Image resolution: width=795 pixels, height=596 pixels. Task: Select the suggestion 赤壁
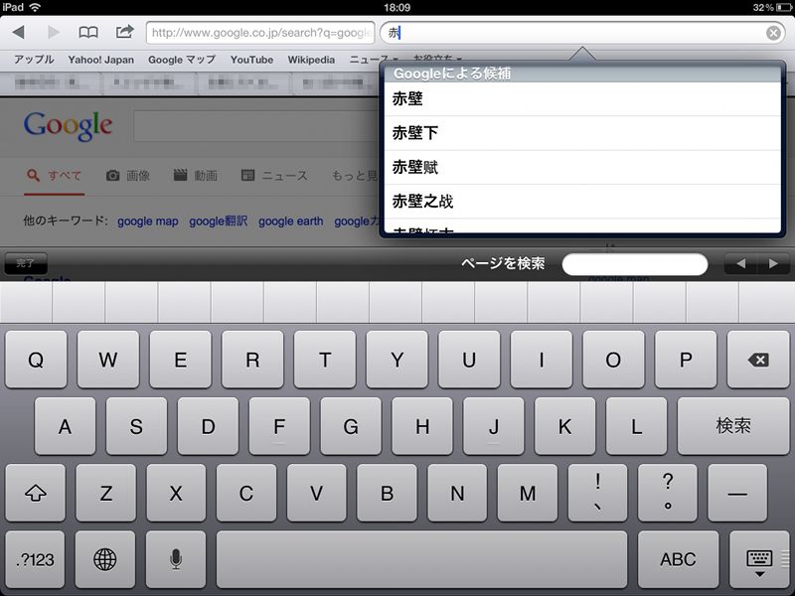[582, 98]
